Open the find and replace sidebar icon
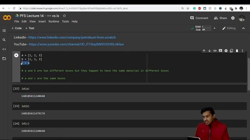Screen dimensions: 250x140 coord(4,40)
